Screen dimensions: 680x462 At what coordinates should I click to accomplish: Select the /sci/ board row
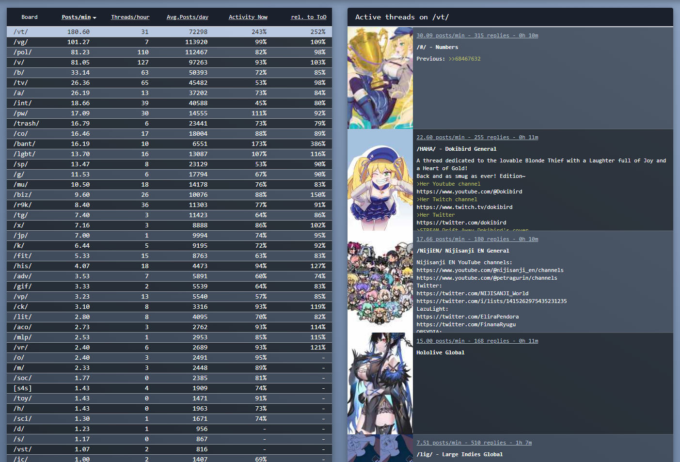pos(169,419)
